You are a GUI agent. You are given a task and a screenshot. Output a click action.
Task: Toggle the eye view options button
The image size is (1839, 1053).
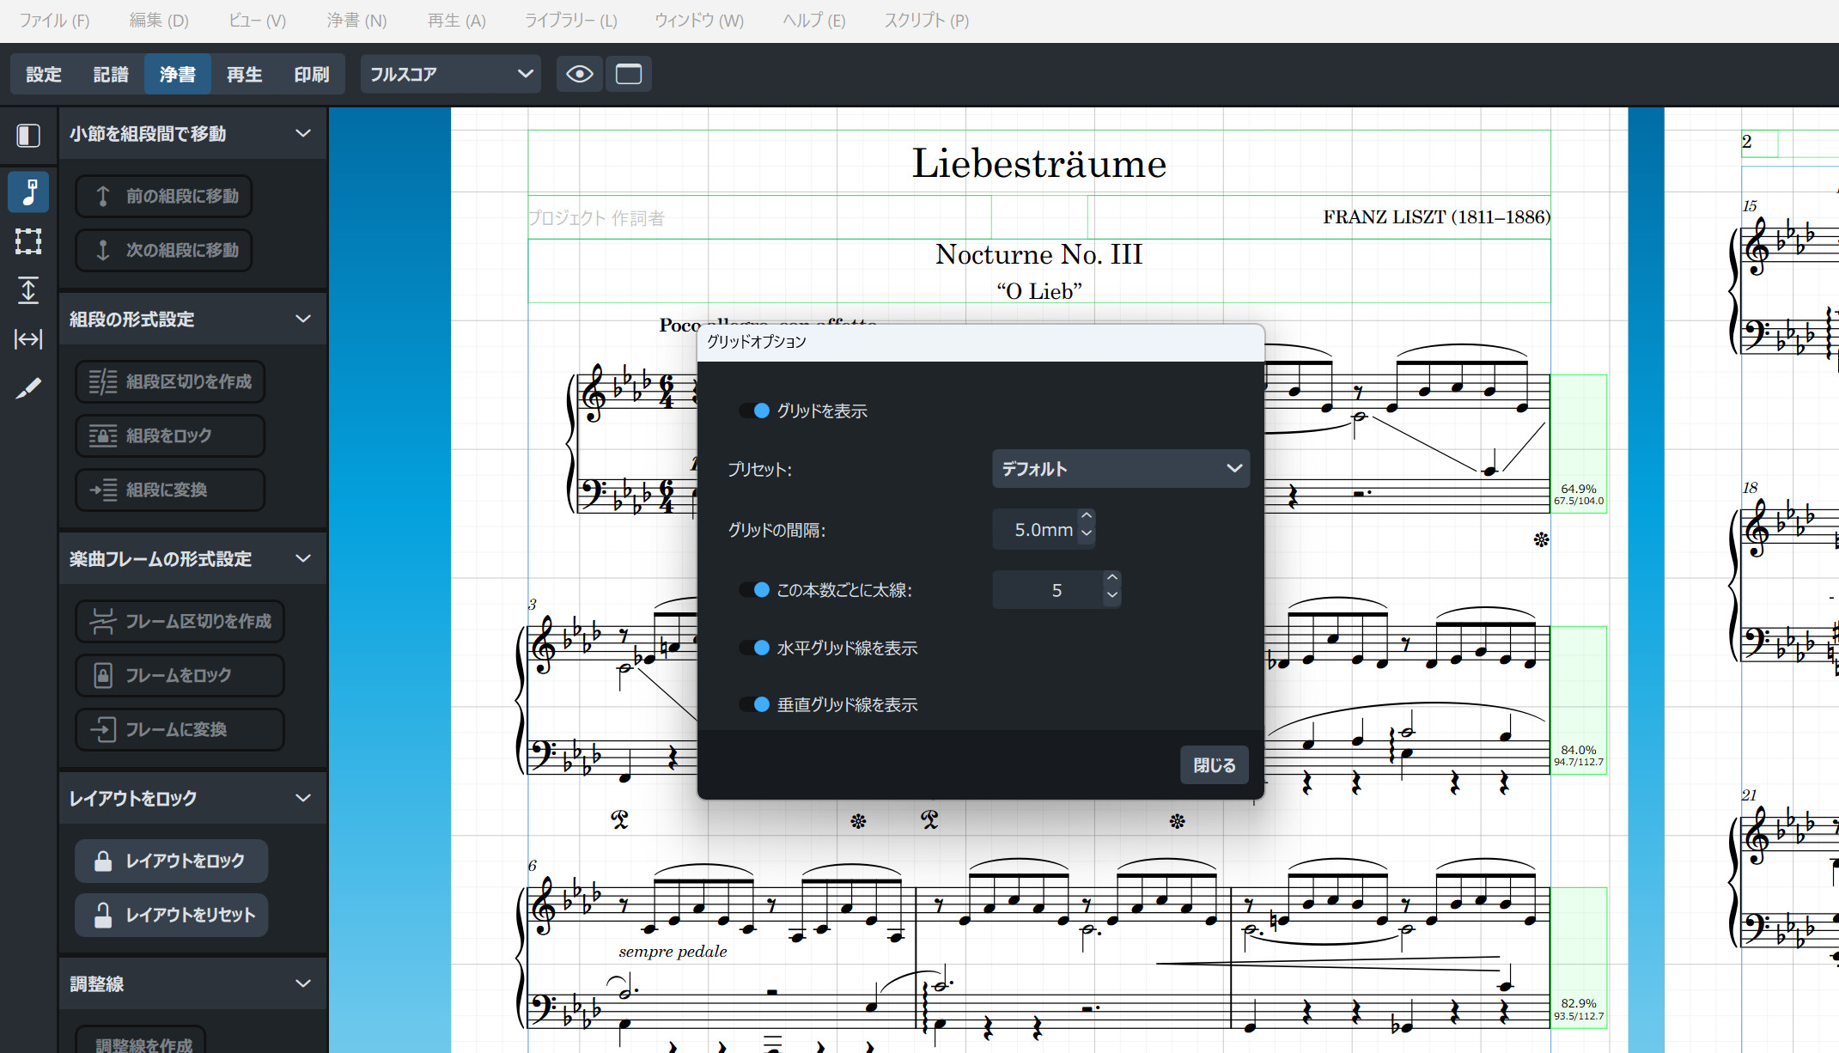[x=580, y=74]
